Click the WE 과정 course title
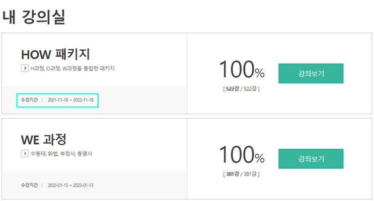 (43, 139)
